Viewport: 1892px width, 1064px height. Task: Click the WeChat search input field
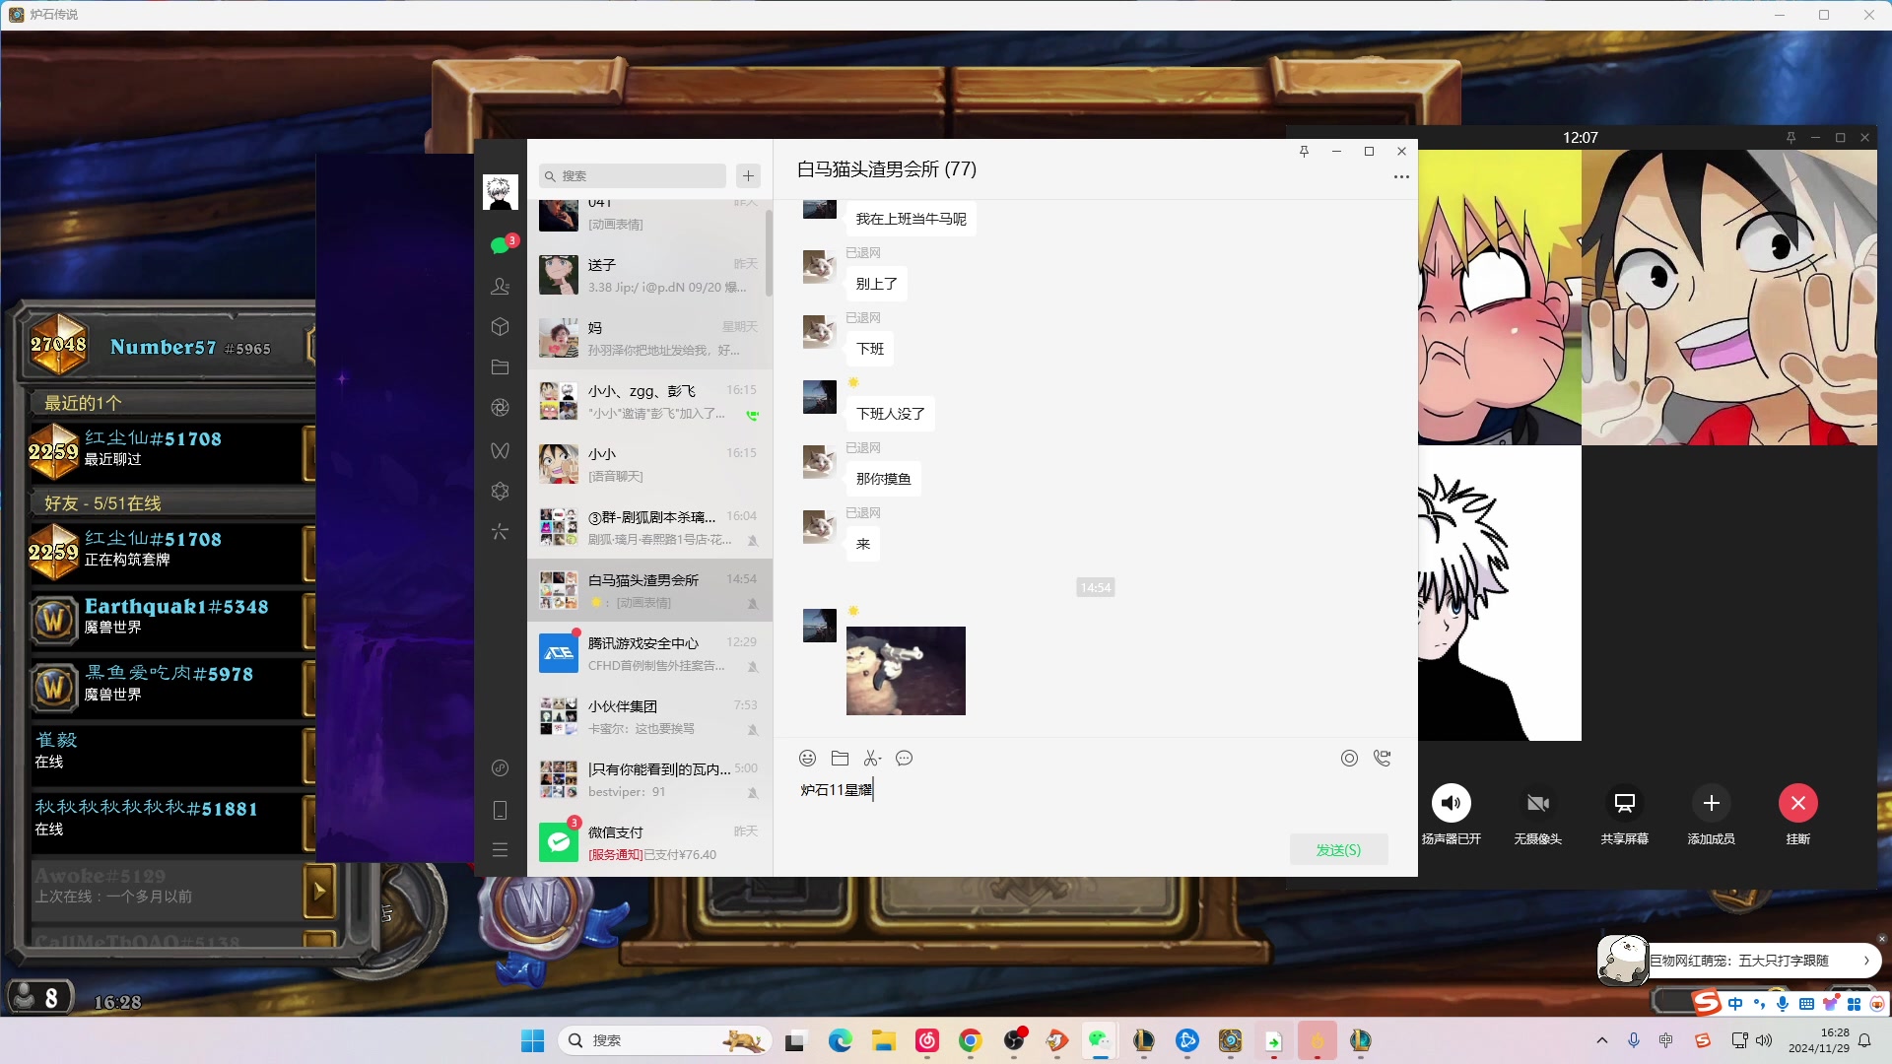(632, 175)
